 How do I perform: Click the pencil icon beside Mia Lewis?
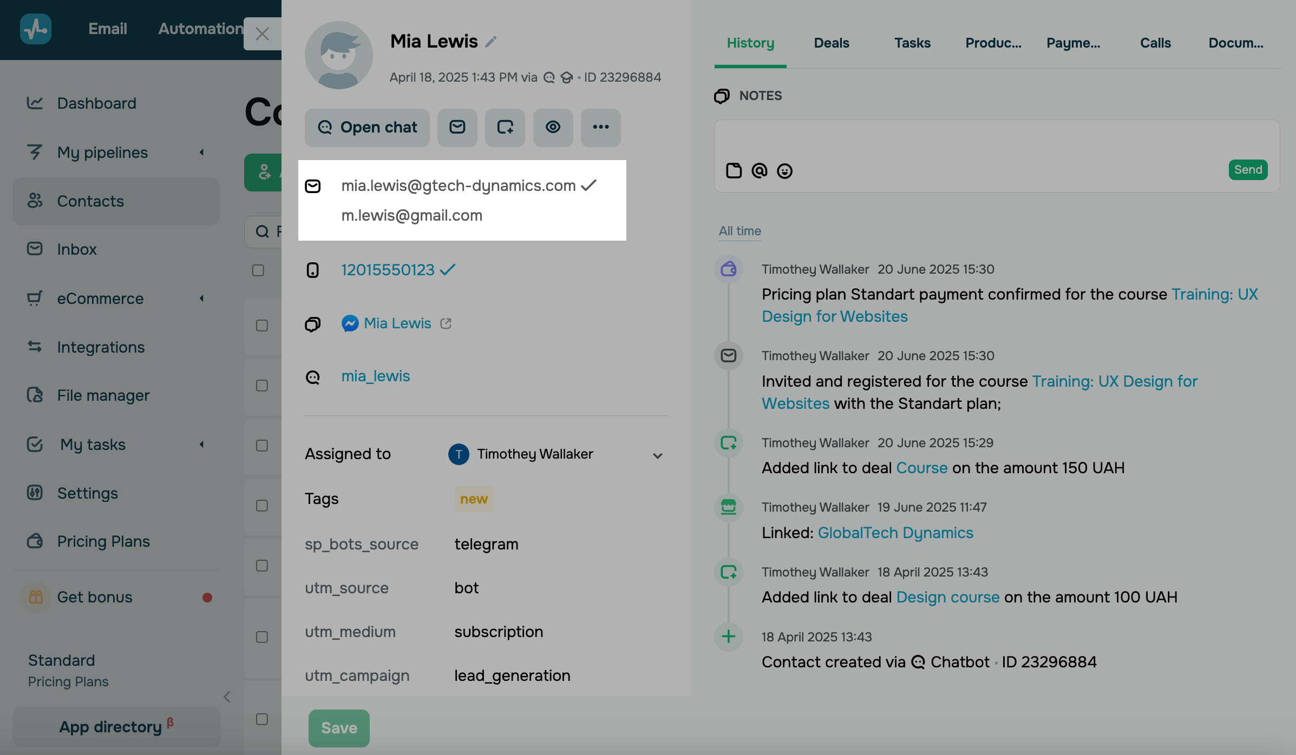tap(490, 42)
